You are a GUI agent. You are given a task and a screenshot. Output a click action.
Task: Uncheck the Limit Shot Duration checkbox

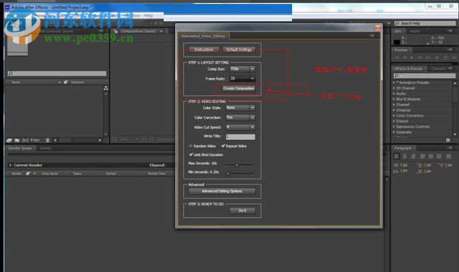point(190,154)
